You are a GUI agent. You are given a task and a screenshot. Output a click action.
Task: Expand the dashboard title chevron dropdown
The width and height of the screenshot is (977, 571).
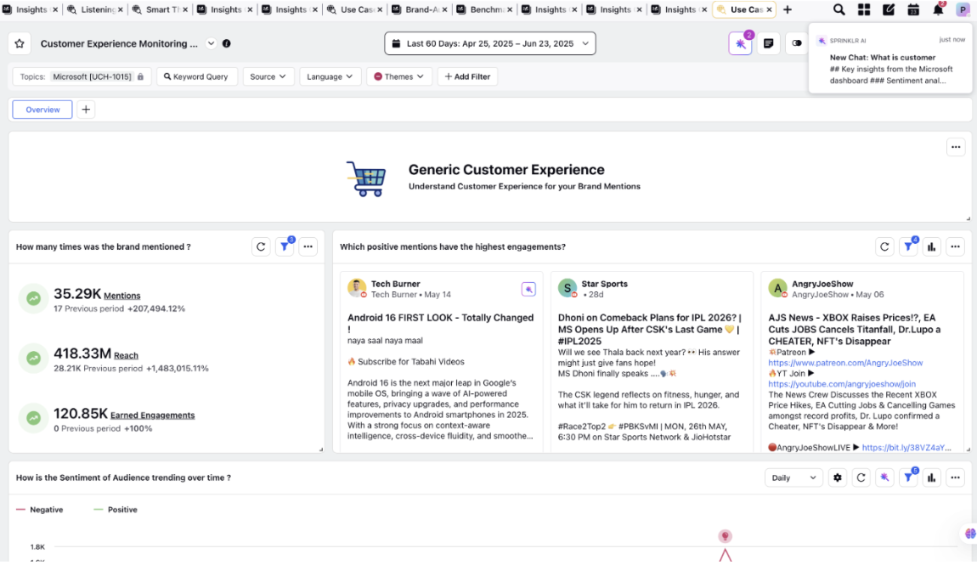tap(212, 43)
